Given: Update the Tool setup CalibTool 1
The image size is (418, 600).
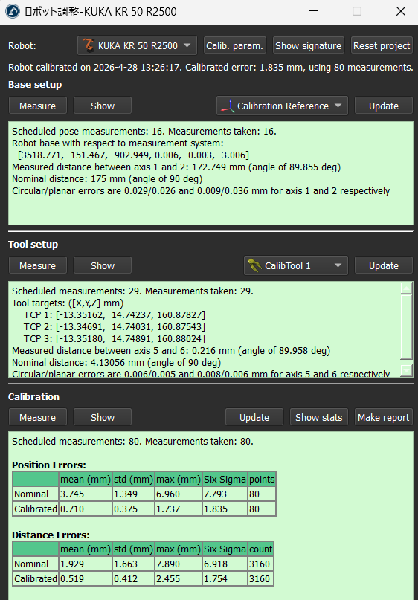Looking at the screenshot, I should (x=384, y=265).
